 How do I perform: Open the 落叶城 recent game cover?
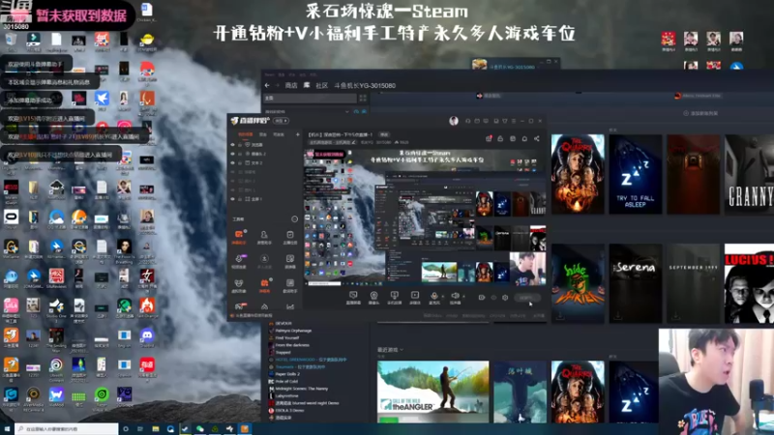coord(521,392)
